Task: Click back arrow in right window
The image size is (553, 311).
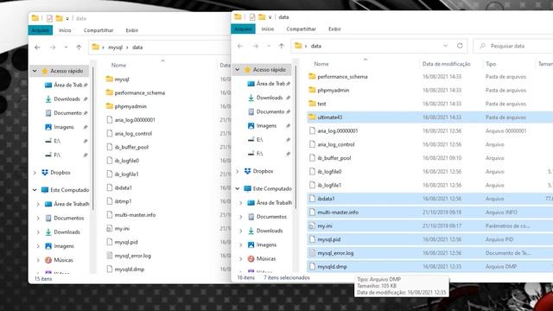Action: click(x=240, y=46)
